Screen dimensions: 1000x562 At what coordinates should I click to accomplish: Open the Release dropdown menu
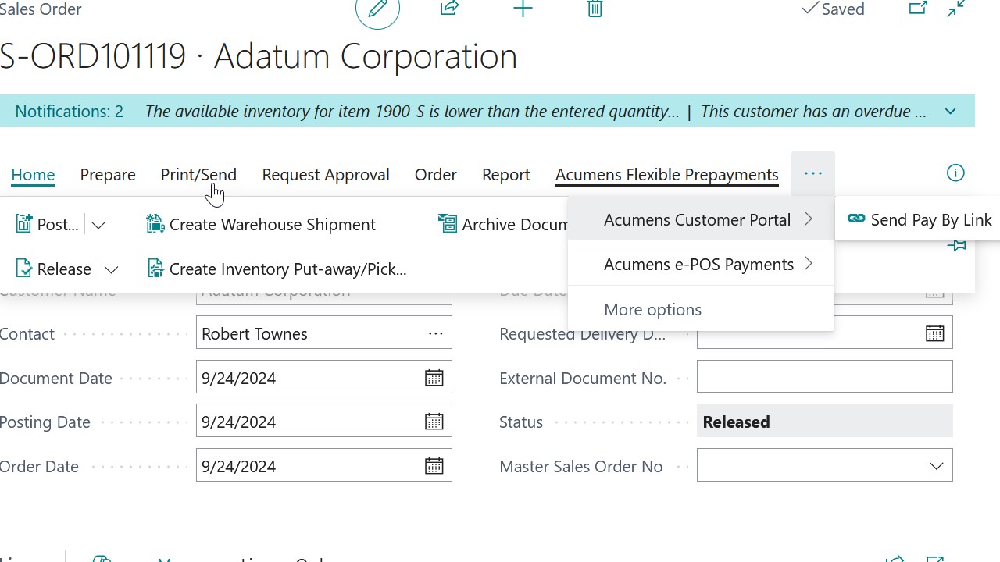pos(111,269)
